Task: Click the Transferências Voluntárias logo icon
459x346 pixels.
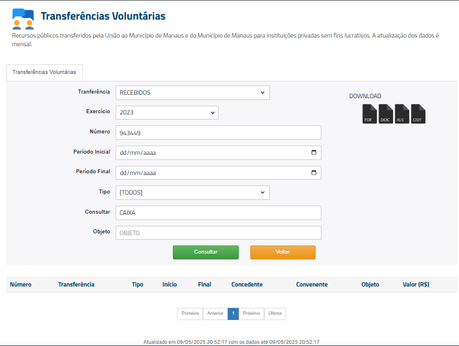Action: [23, 19]
